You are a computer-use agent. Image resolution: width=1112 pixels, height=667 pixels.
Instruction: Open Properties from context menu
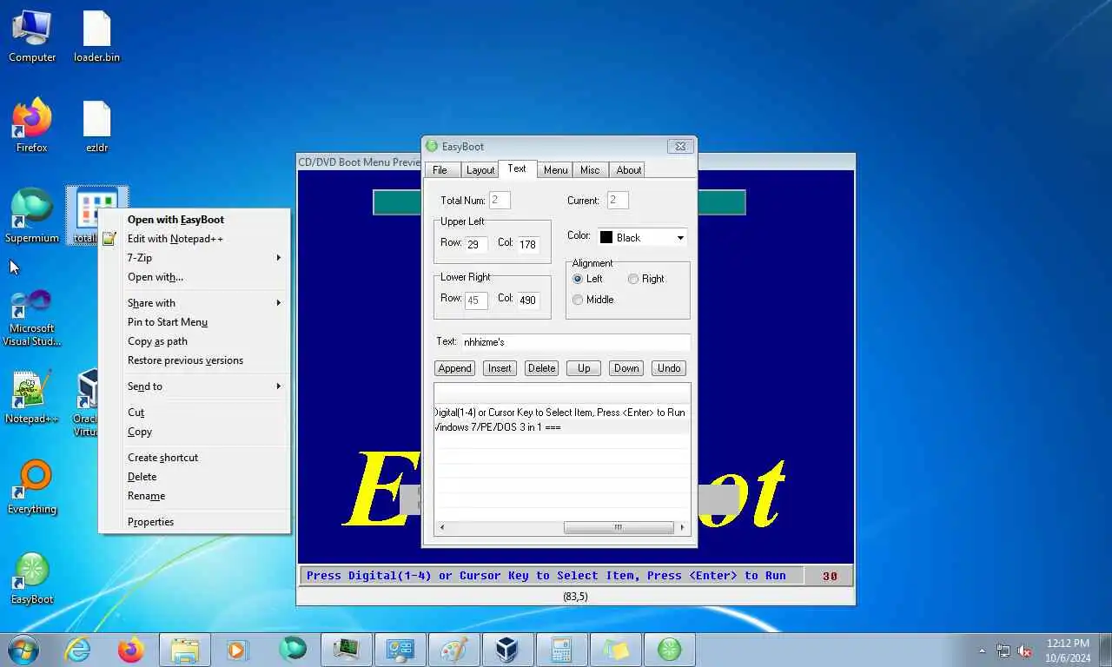pos(195,522)
